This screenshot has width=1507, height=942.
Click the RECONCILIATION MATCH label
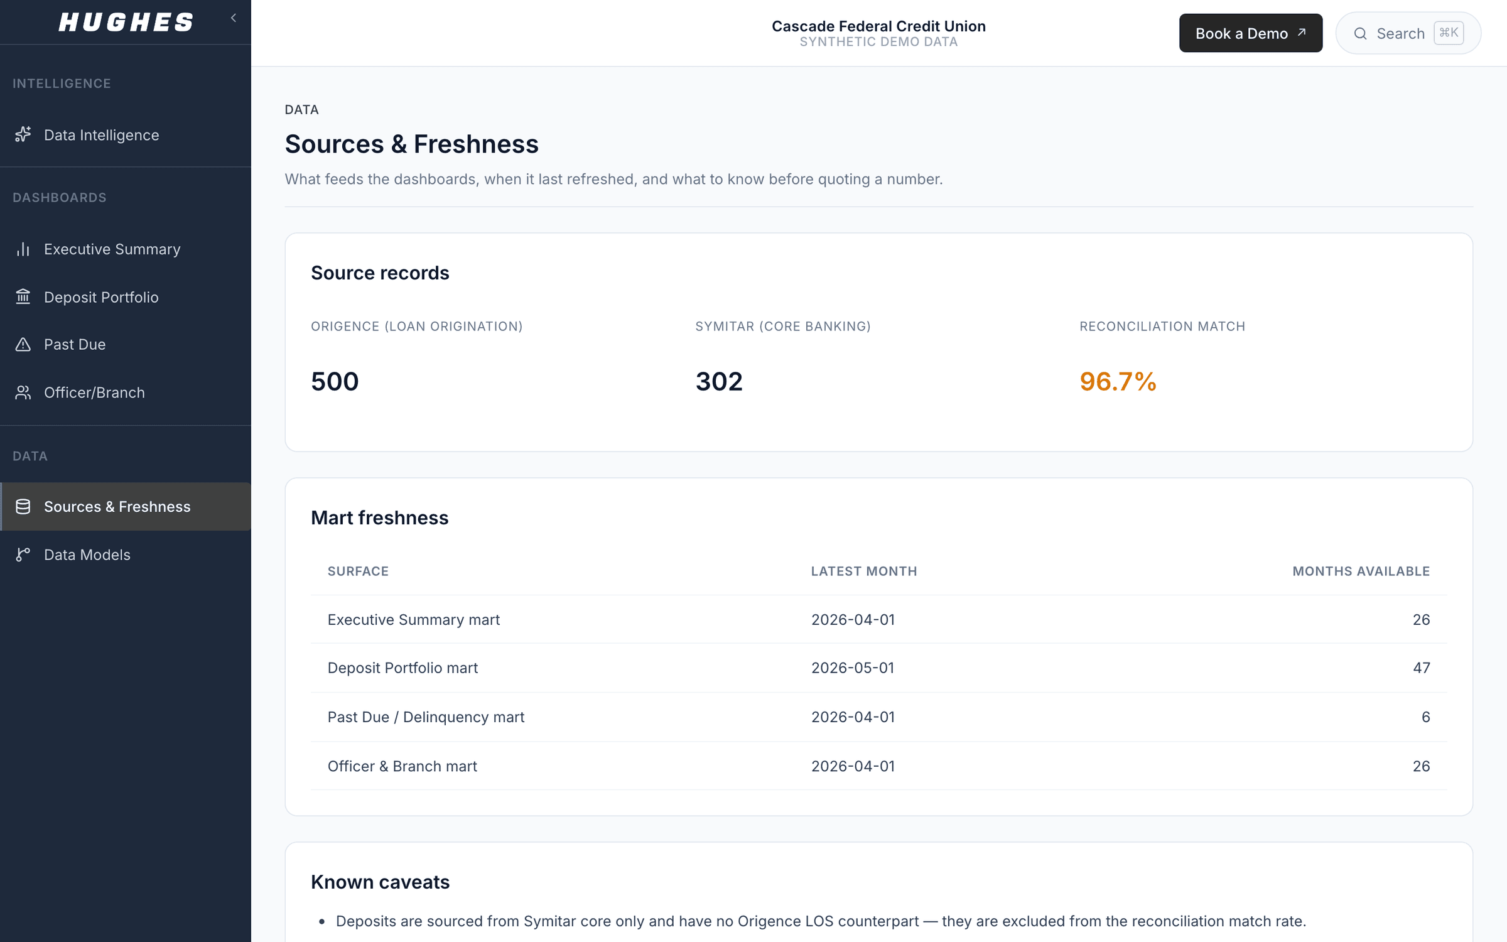(1162, 327)
